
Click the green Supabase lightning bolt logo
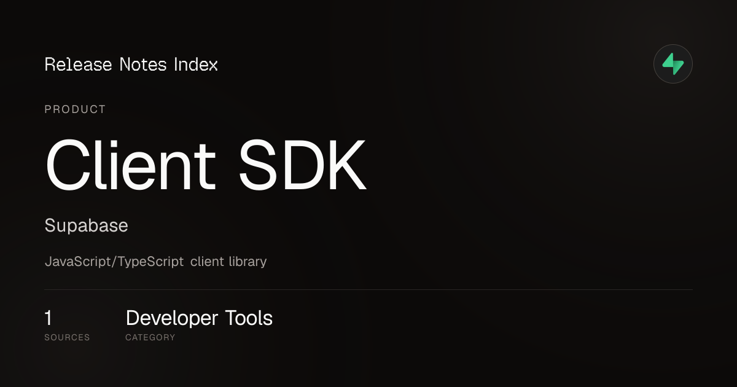[673, 64]
